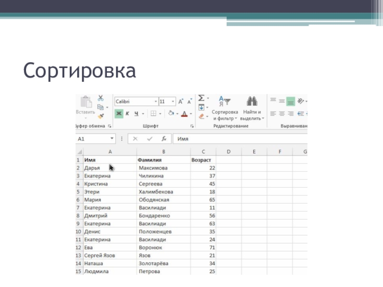Screen dimensions: 383x287
Task: Click the confirm checkmark formula bar icon
Action: pyautogui.click(x=150, y=139)
